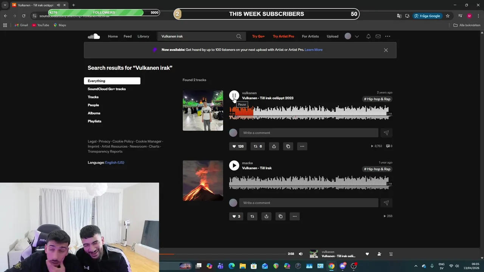Send comment on the vulkanen track
This screenshot has height=272, width=484.
(x=386, y=133)
